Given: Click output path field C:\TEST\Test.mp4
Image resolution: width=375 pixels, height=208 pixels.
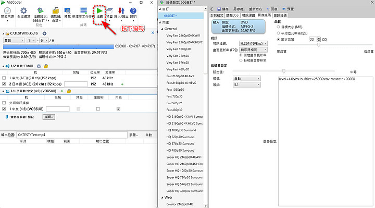Looking at the screenshot, I should click(x=72, y=135).
